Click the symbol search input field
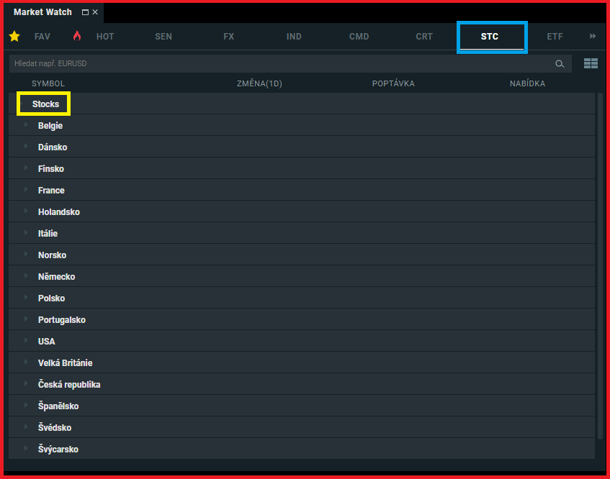 tap(281, 64)
